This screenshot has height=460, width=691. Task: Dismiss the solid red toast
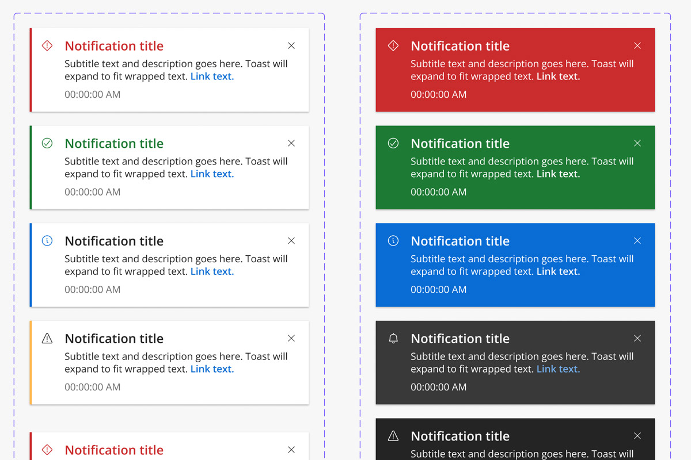pyautogui.click(x=637, y=45)
